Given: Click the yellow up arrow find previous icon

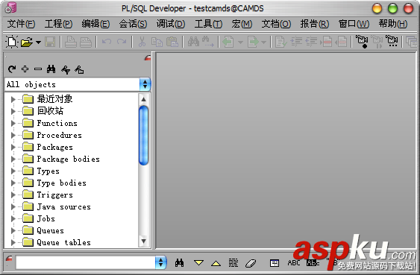Looking at the screenshot, I should [x=216, y=263].
